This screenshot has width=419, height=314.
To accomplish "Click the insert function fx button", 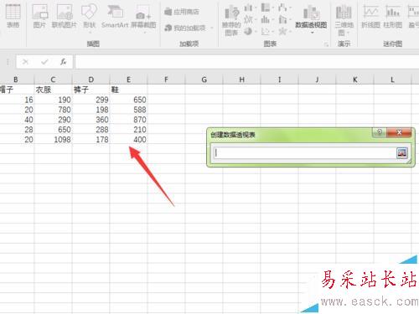I will coord(64,62).
